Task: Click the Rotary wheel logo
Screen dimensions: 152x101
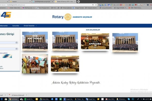Action: coord(68,17)
